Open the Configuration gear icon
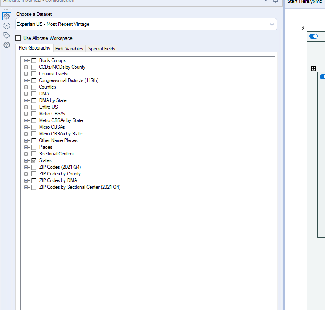 click(7, 16)
